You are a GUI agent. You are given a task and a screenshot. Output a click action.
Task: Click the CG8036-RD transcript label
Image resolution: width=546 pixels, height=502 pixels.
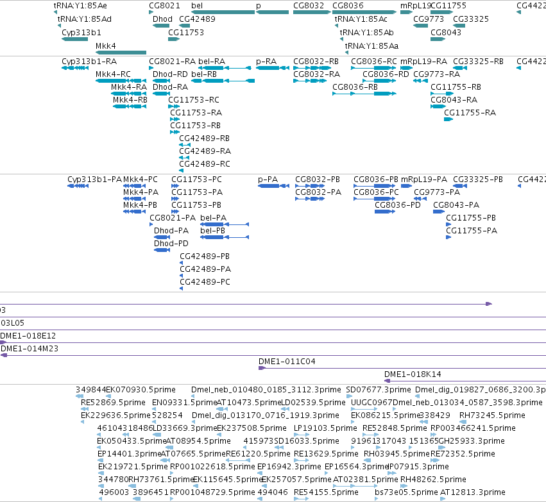[386, 74]
